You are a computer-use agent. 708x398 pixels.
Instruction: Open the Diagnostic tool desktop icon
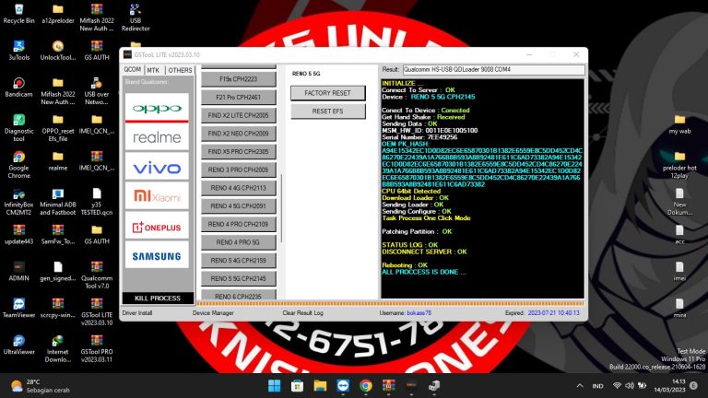click(x=18, y=128)
